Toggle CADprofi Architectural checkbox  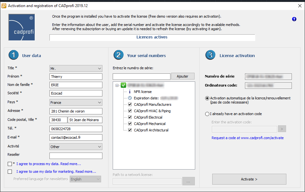130,130
